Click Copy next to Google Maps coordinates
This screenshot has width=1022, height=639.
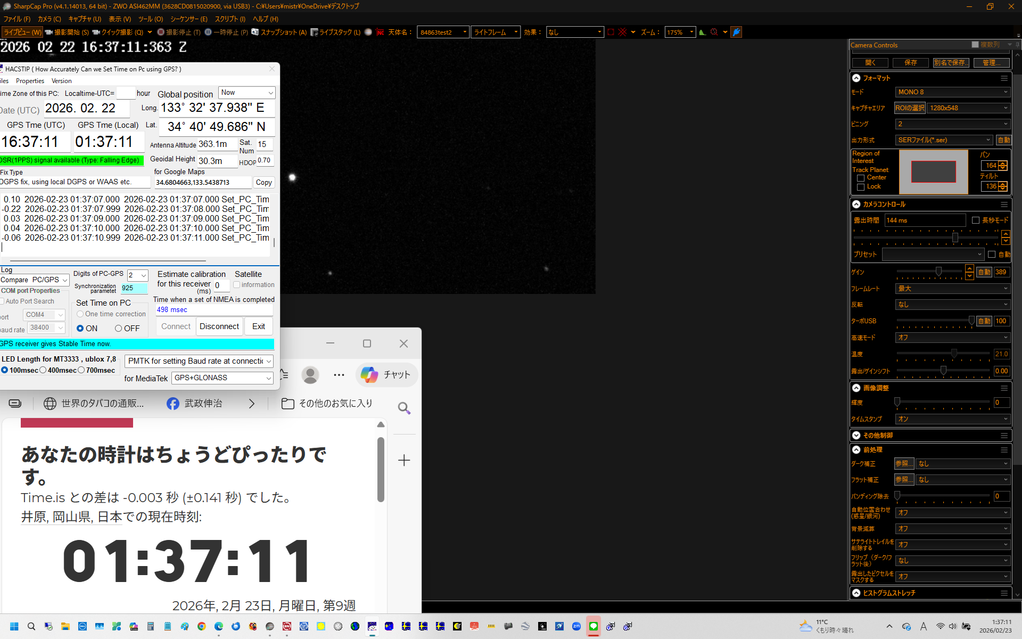tap(263, 182)
